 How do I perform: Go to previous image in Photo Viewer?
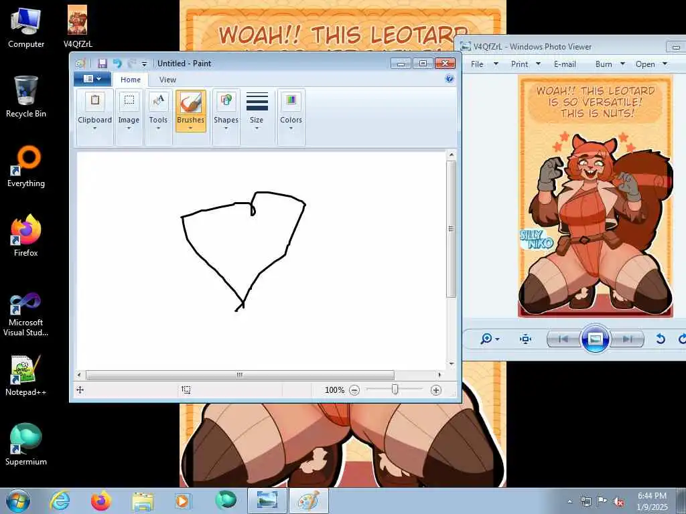pos(563,339)
